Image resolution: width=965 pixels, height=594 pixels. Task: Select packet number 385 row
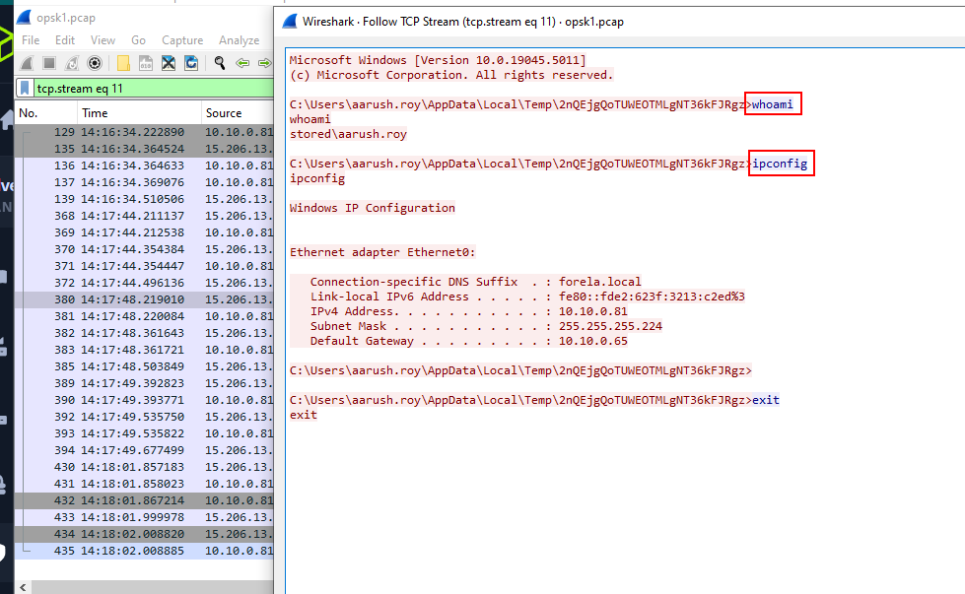point(144,366)
